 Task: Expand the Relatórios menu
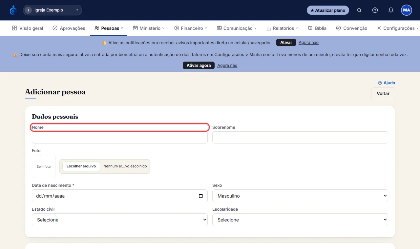pyautogui.click(x=282, y=28)
